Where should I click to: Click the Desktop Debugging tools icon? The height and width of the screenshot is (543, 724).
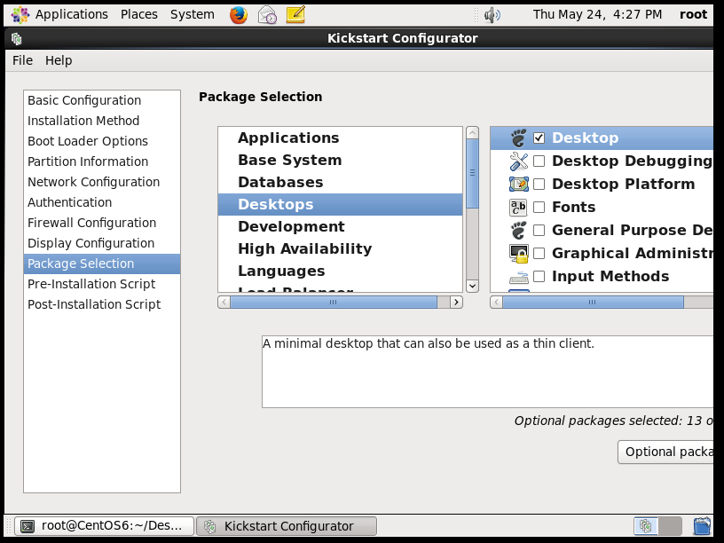518,161
